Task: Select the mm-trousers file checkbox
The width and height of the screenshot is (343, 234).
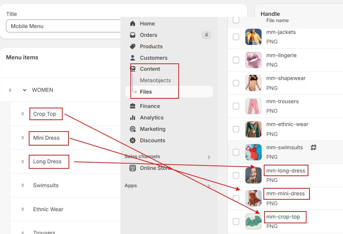Action: (236, 106)
